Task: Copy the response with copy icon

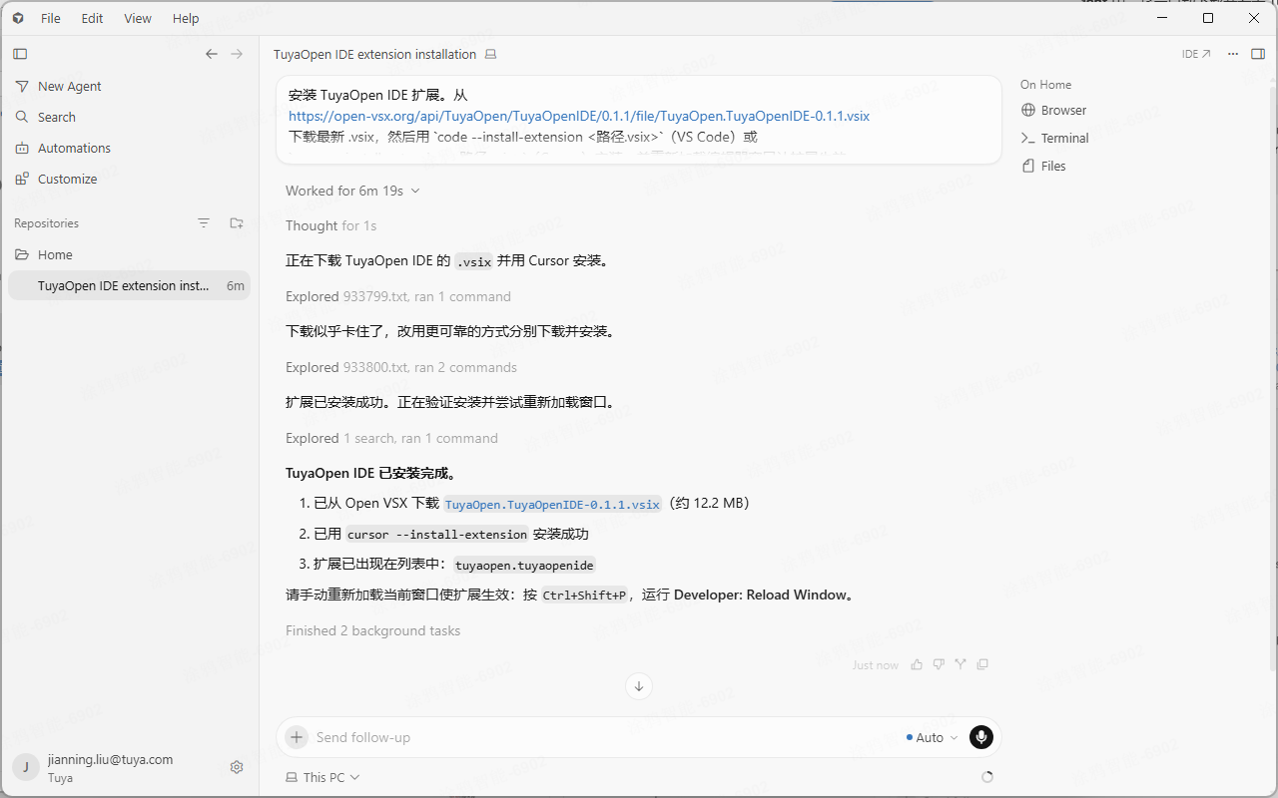Action: (x=982, y=664)
